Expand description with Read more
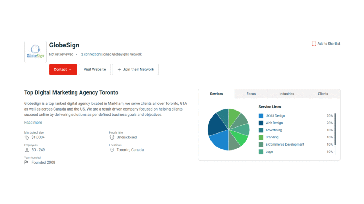Image resolution: width=364 pixels, height=204 pixels. click(33, 123)
